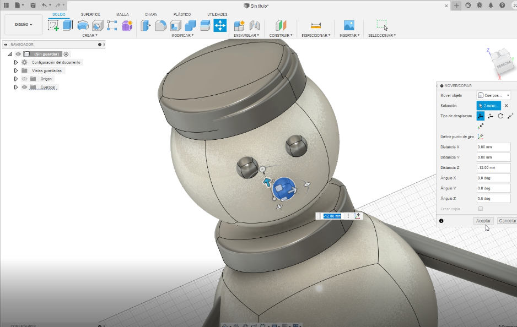
Task: Open the DISEÑO workspace dropdown
Action: tap(23, 25)
